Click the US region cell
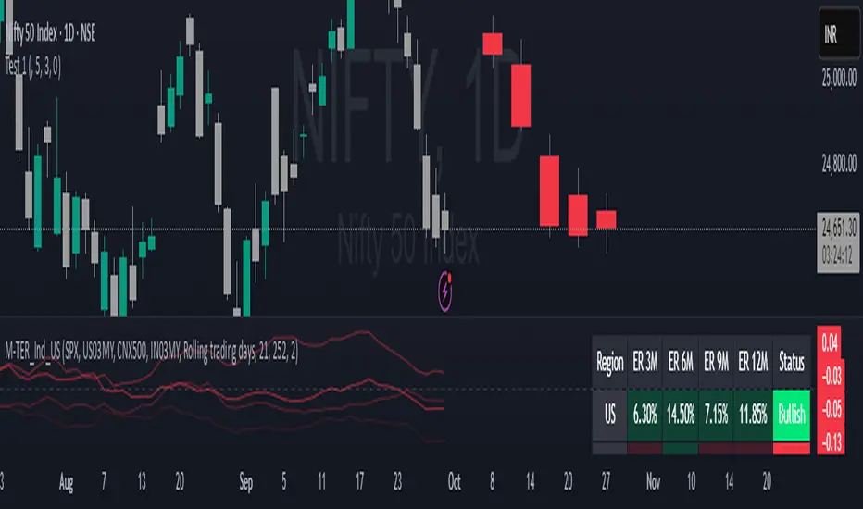863x509 pixels. (x=610, y=415)
